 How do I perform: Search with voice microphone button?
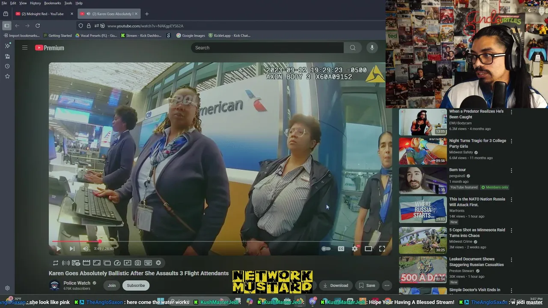tap(372, 48)
